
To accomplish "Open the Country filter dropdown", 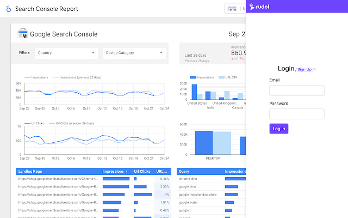I will (66, 53).
